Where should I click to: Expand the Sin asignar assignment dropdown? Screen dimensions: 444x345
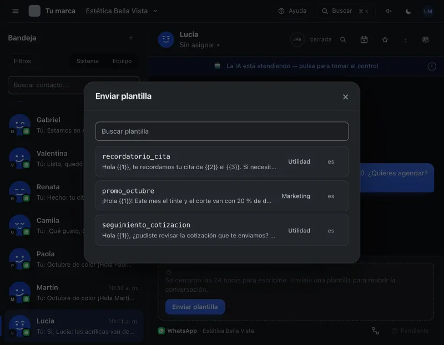[200, 45]
